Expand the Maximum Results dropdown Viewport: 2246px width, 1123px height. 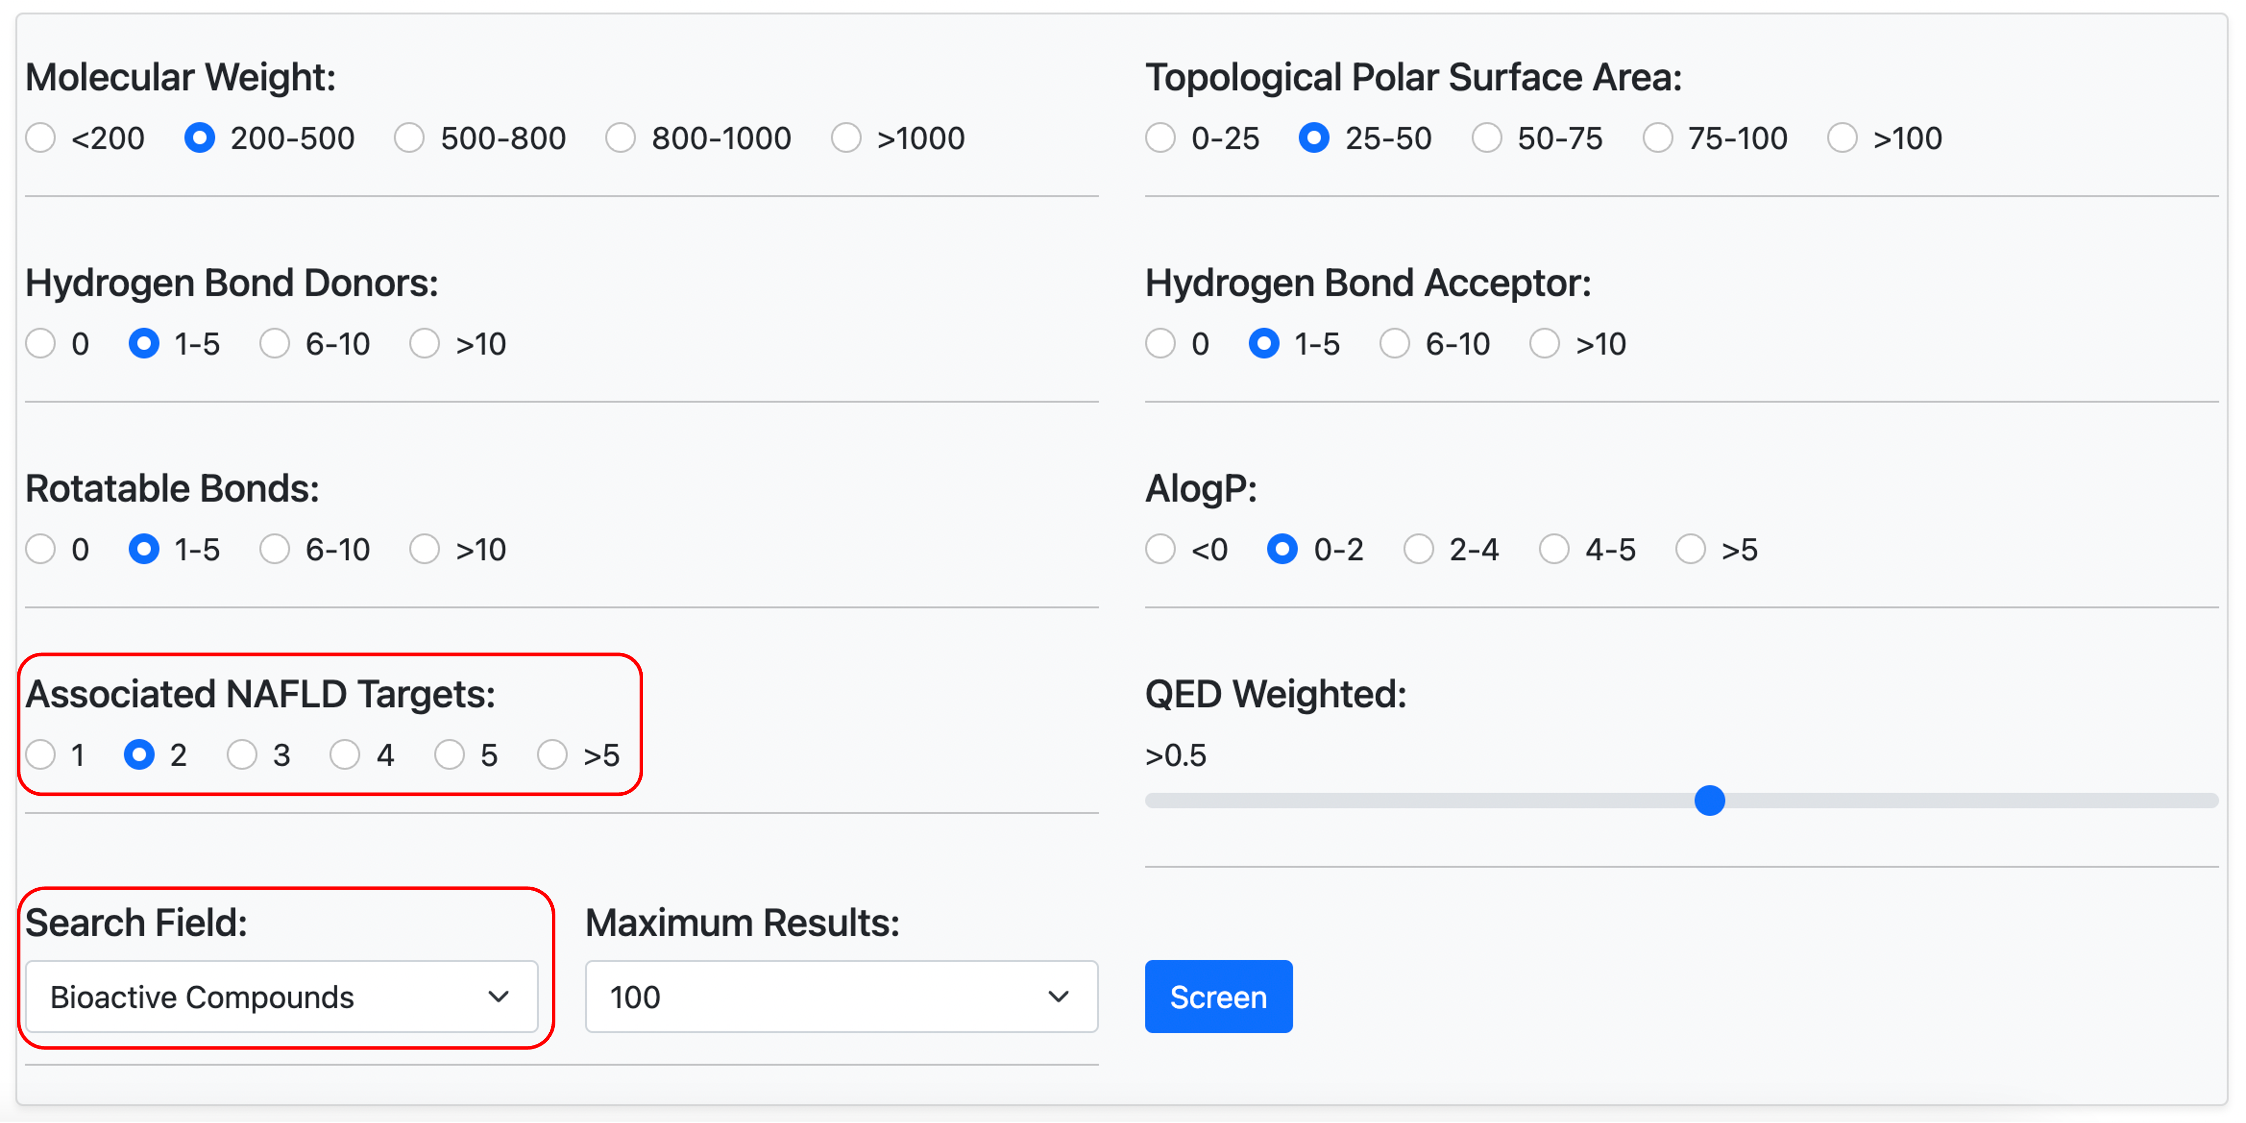click(841, 996)
